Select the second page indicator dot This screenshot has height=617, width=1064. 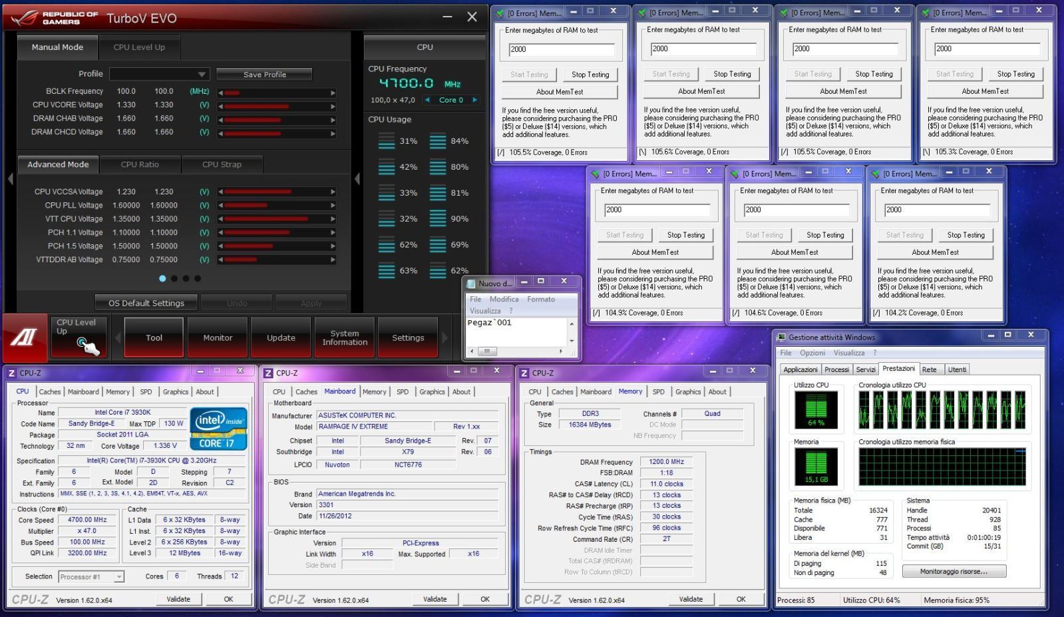click(174, 278)
